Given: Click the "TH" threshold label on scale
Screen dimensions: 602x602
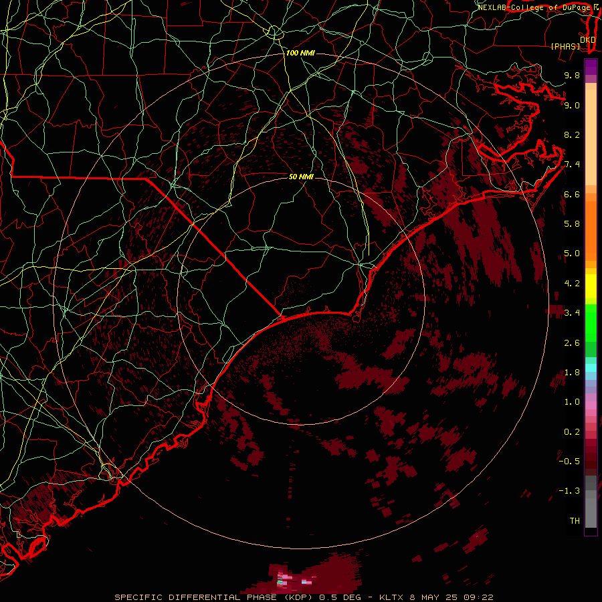Looking at the screenshot, I should pyautogui.click(x=575, y=521).
